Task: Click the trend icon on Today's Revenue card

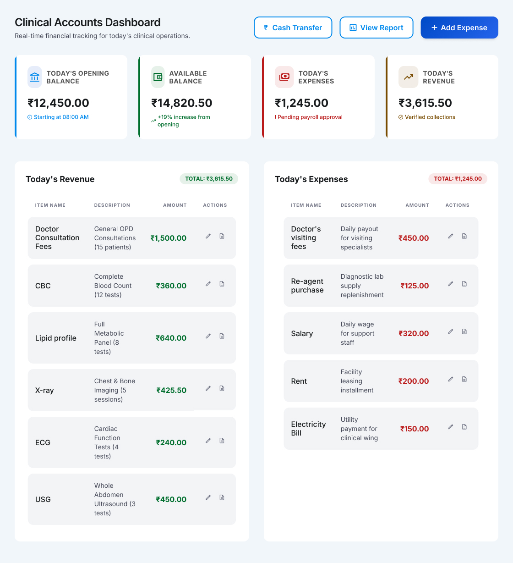Action: [x=408, y=77]
